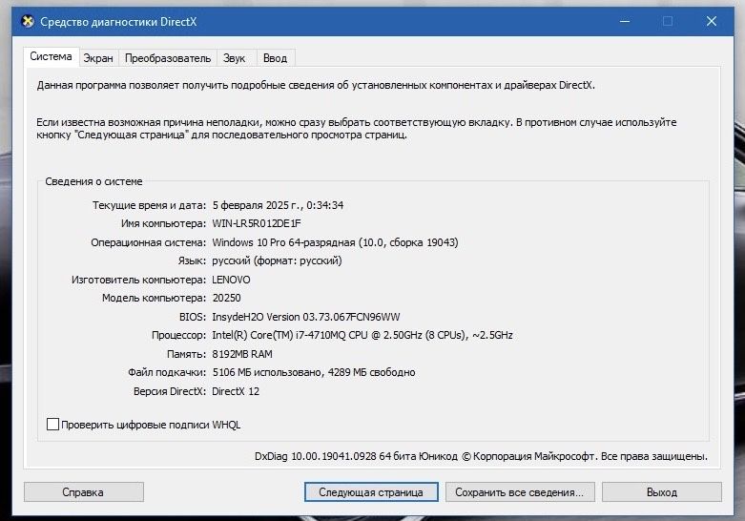Click the Сведения о системе group label
745x521 pixels.
pos(93,181)
